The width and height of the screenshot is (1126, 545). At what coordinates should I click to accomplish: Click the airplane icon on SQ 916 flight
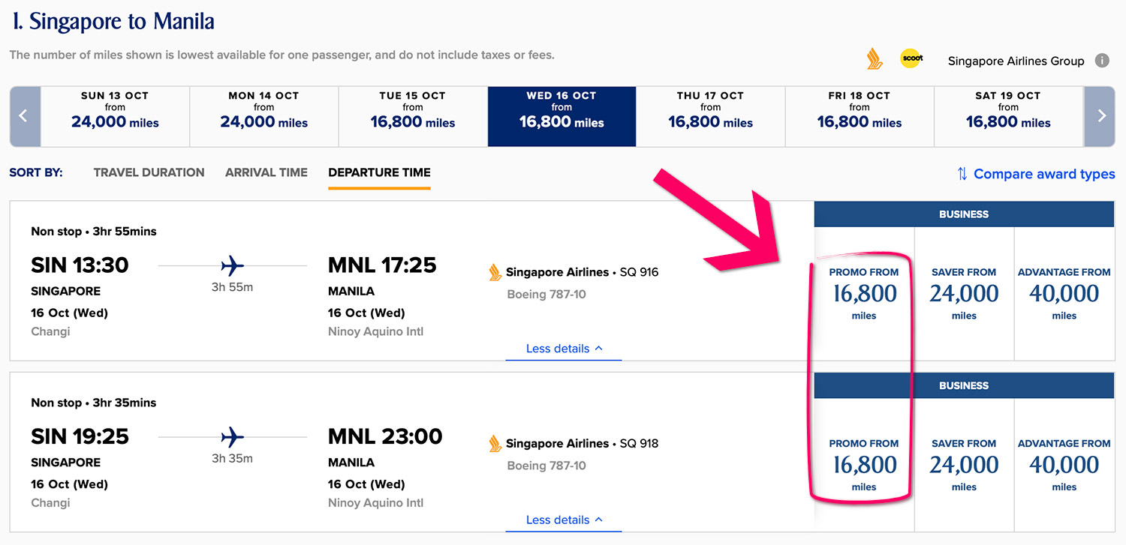pos(233,265)
